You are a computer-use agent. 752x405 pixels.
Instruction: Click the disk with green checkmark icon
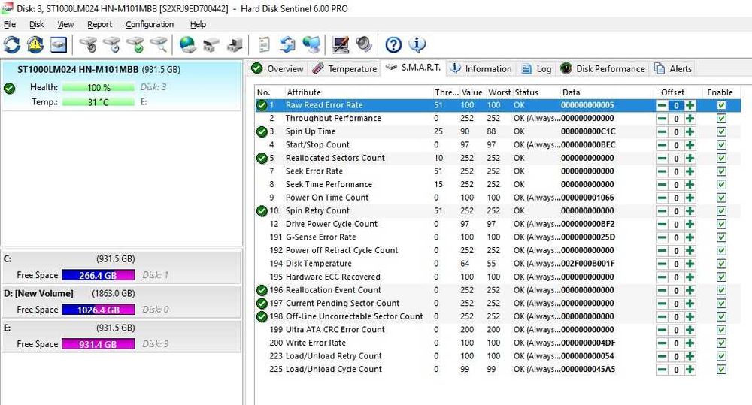point(135,44)
